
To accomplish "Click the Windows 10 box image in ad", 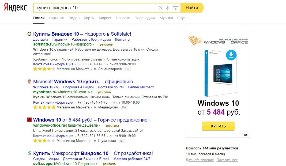I will 220,73.
